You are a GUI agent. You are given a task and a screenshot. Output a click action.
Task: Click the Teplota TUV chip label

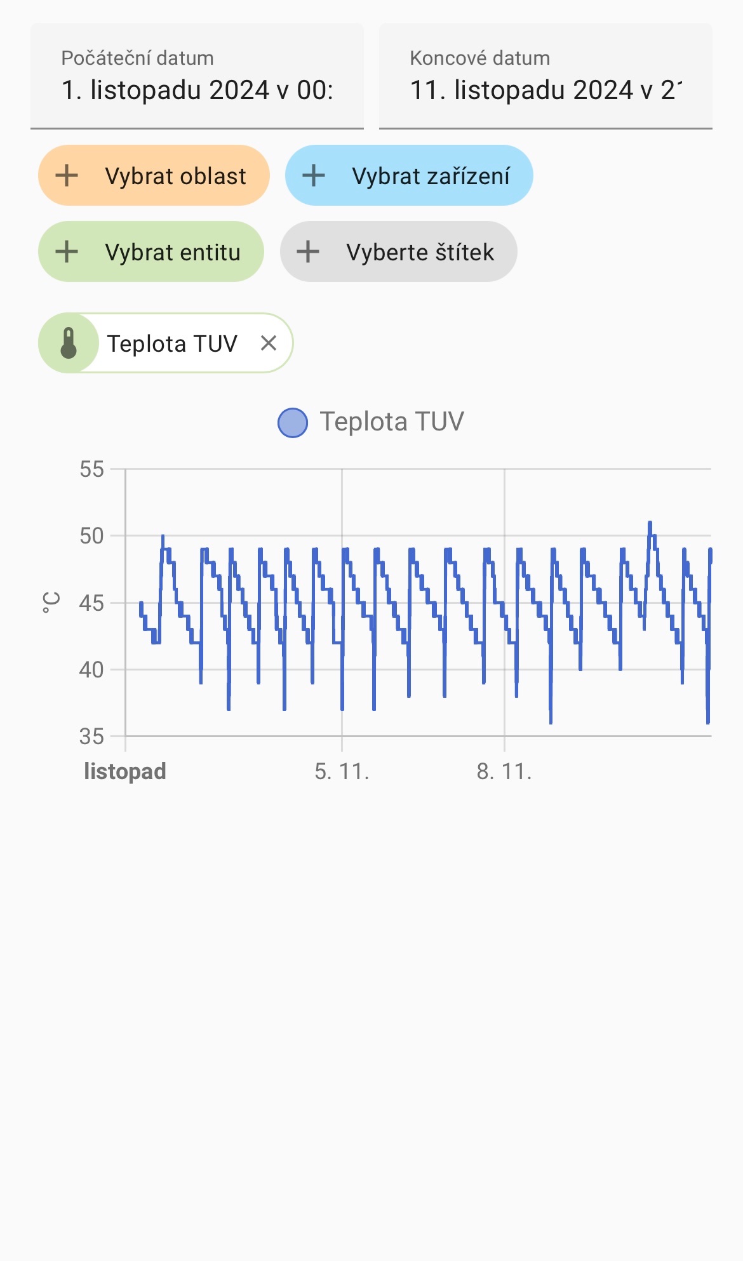point(172,344)
